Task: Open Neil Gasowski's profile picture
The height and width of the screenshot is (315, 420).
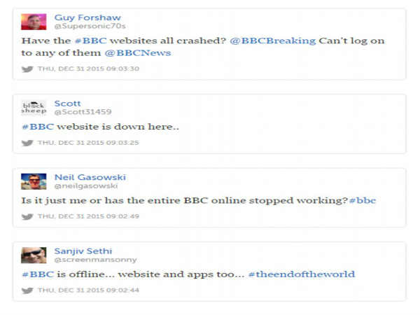Action: (34, 181)
